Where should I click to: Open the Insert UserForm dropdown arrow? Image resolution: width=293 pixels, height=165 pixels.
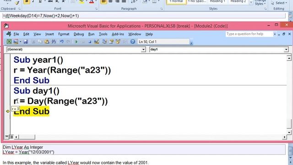click(x=20, y=42)
